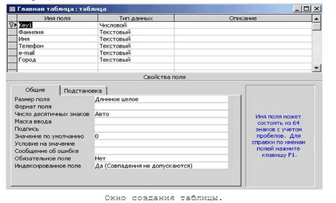Image resolution: width=336 pixels, height=203 pixels.
Task: Select the Телефон field name cell
Action: pos(57,46)
